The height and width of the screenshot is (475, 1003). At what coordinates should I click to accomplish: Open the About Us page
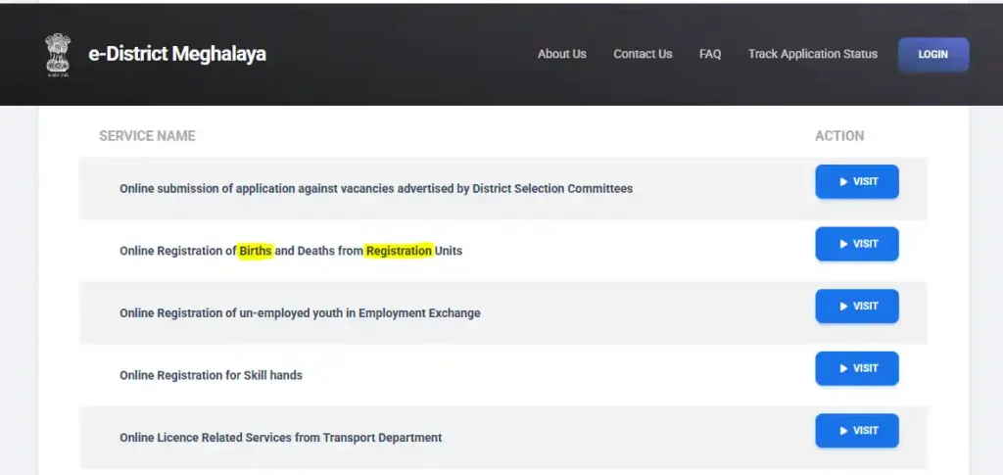[561, 54]
